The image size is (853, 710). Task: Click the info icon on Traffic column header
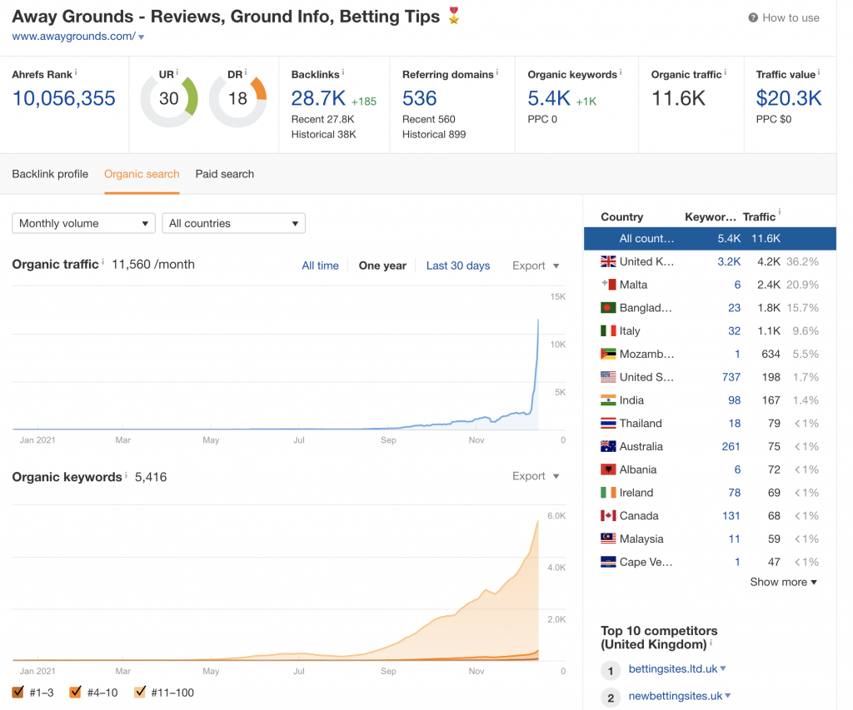[780, 211]
